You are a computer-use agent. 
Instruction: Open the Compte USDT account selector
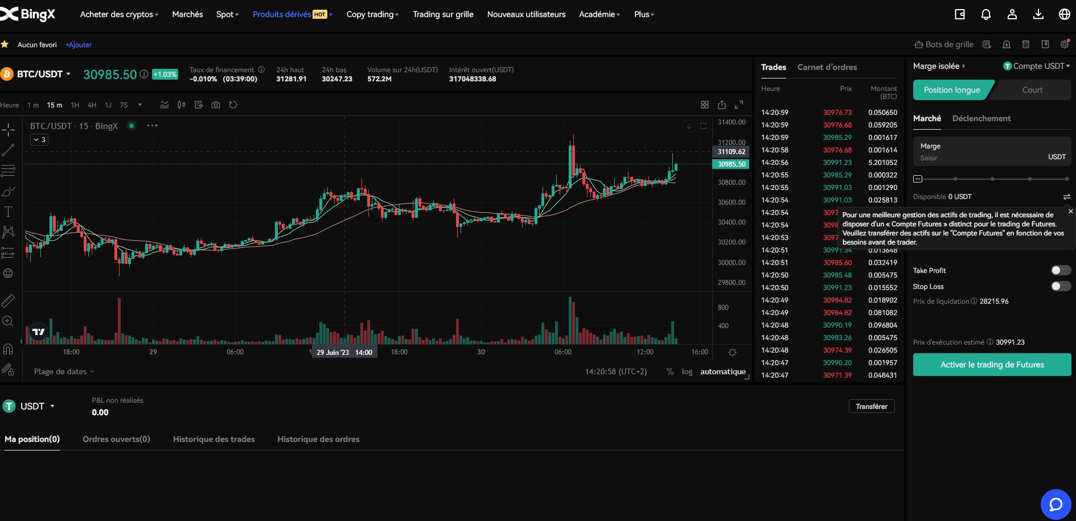[1037, 66]
